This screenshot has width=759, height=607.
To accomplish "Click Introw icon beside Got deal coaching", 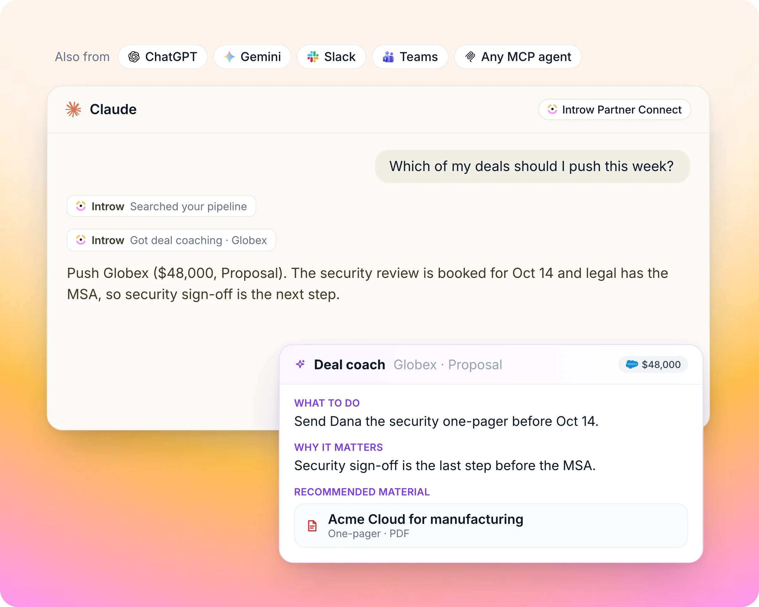I will click(81, 240).
